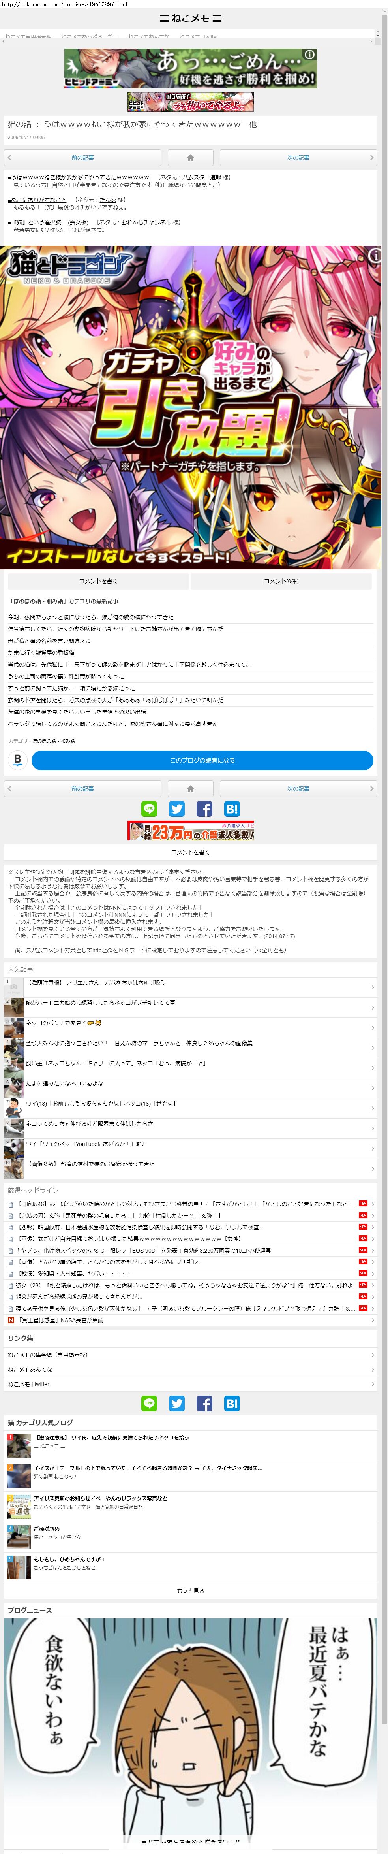
Task: Share via LINE icon below リンク集
Action: click(x=150, y=1404)
